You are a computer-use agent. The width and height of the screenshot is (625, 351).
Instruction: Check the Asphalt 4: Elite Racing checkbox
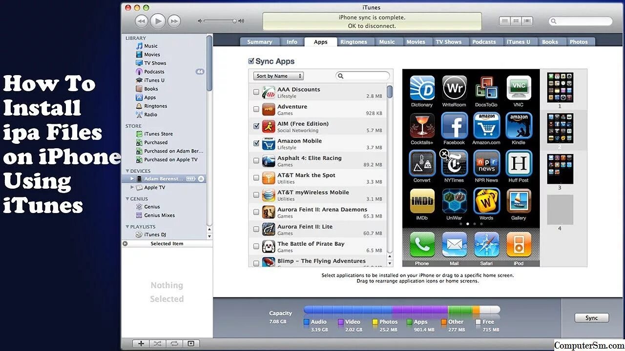[x=256, y=160]
